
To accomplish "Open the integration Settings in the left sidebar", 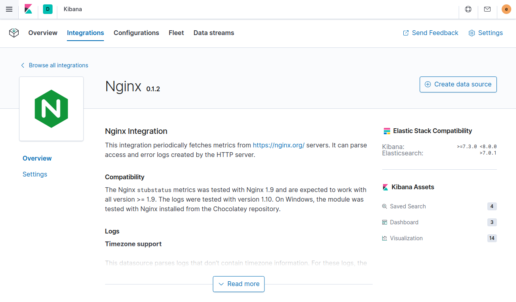I will (x=35, y=174).
